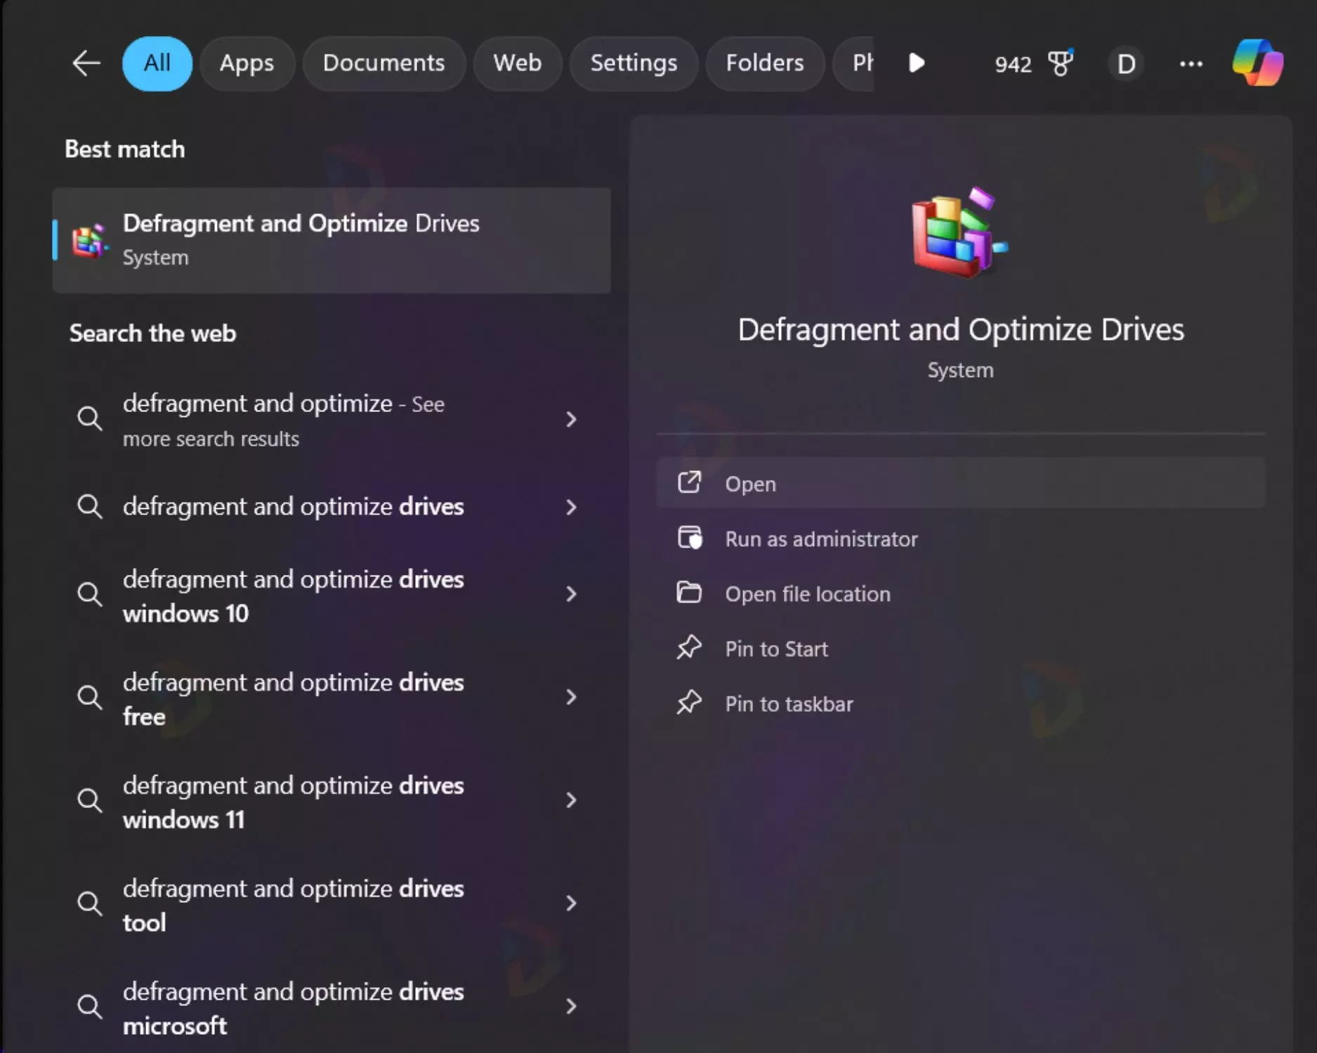Image resolution: width=1317 pixels, height=1053 pixels.
Task: Launch the Copilot icon
Action: 1257,62
